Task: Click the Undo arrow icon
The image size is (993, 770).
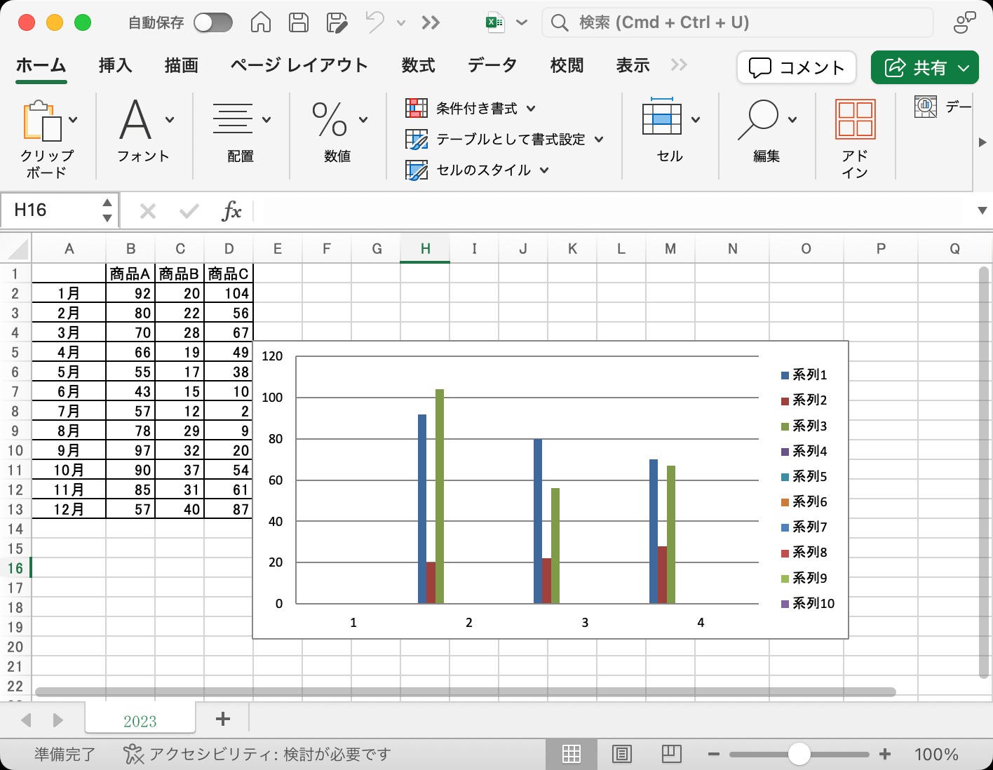Action: [374, 22]
